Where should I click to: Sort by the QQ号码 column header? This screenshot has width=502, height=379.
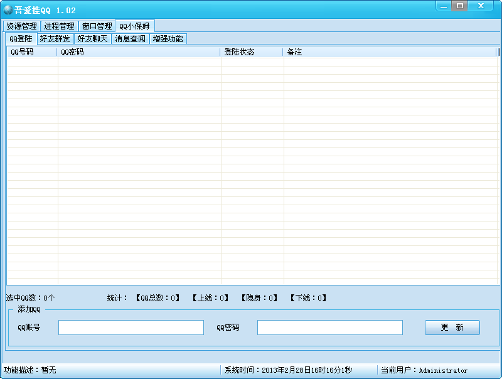coord(32,52)
